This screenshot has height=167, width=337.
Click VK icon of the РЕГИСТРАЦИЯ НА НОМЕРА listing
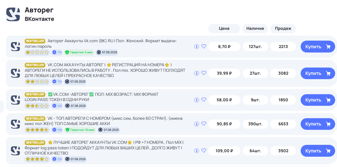point(15,73)
